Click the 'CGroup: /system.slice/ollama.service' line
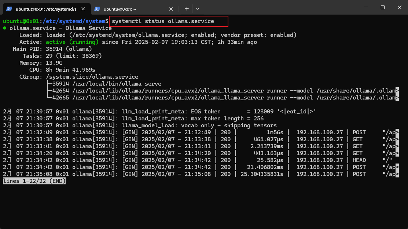Image resolution: width=408 pixels, height=229 pixels. [78, 77]
